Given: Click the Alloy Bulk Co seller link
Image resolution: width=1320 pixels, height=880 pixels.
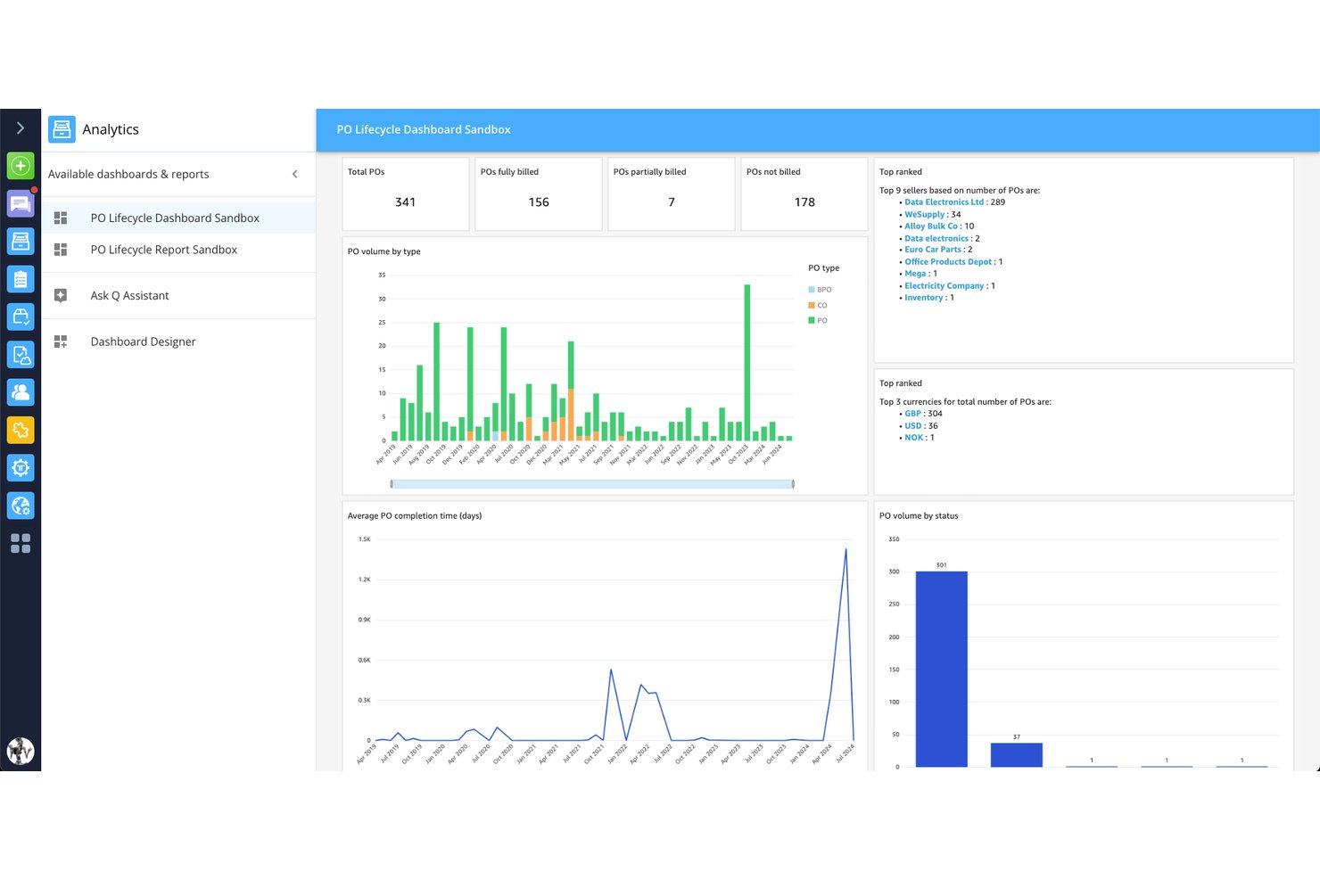Looking at the screenshot, I should [931, 226].
